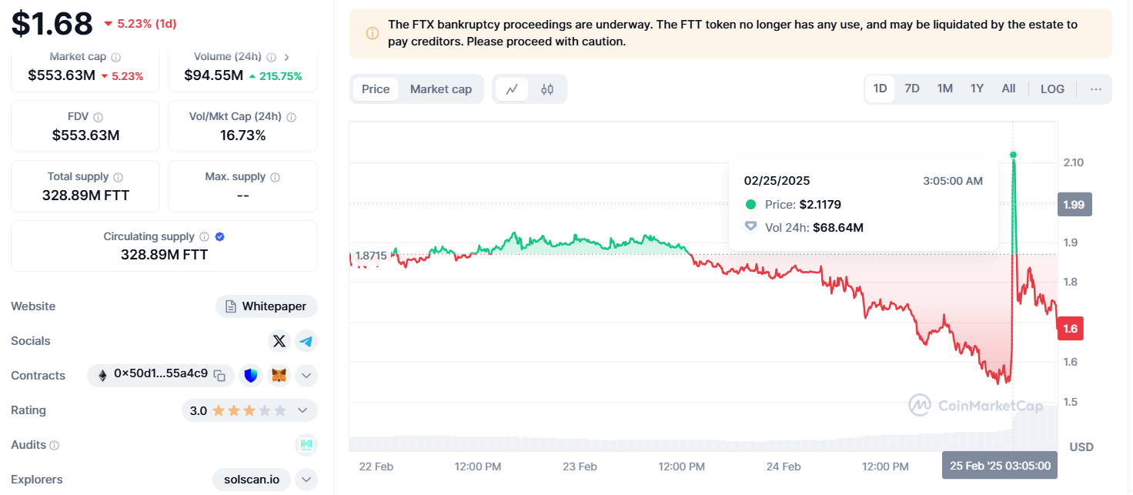Expand the Rating 3.0 dropdown
The width and height of the screenshot is (1133, 495).
pos(302,410)
